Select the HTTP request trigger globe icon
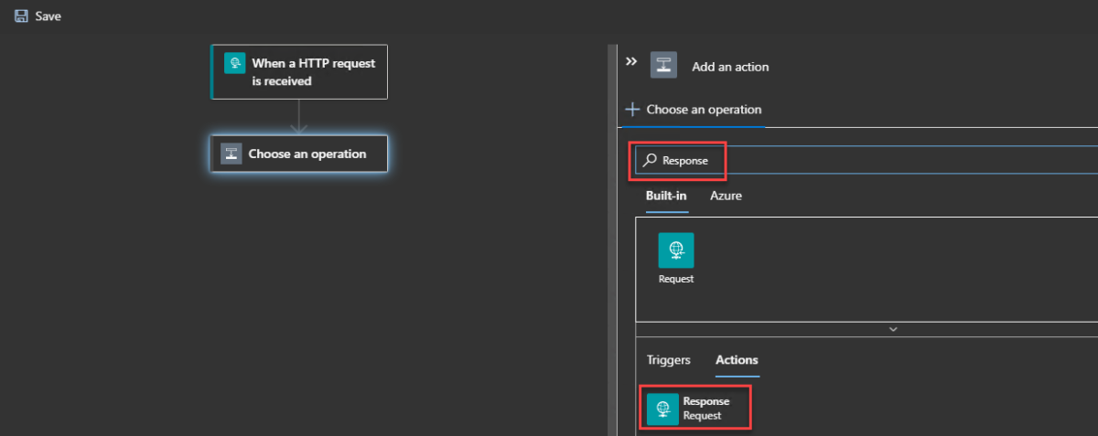Screen dimensions: 1098x436 pos(235,63)
